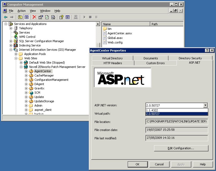This screenshot has height=171, width=216.
Task: Click the Gravitix gear icon in the tree
Action: pyautogui.click(x=31, y=88)
